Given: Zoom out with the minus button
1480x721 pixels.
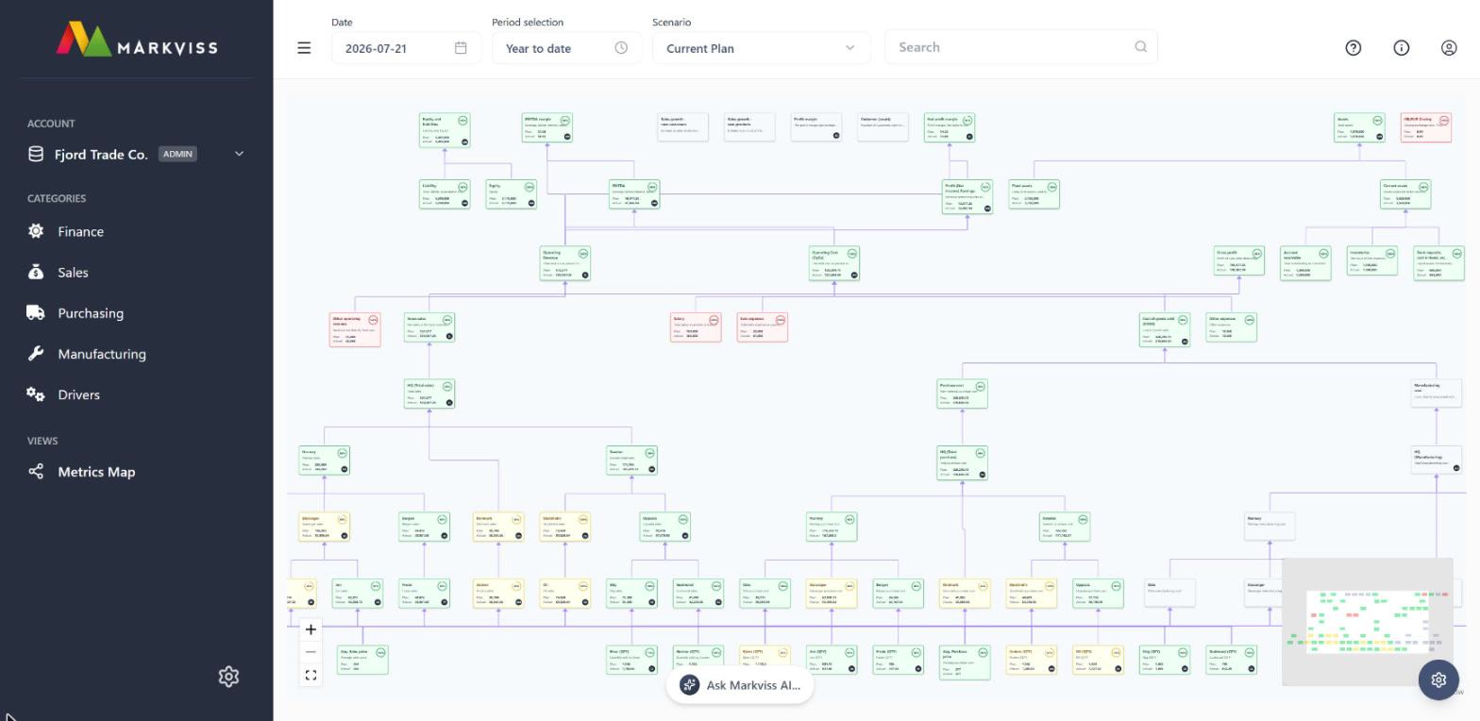Looking at the screenshot, I should click(x=311, y=652).
